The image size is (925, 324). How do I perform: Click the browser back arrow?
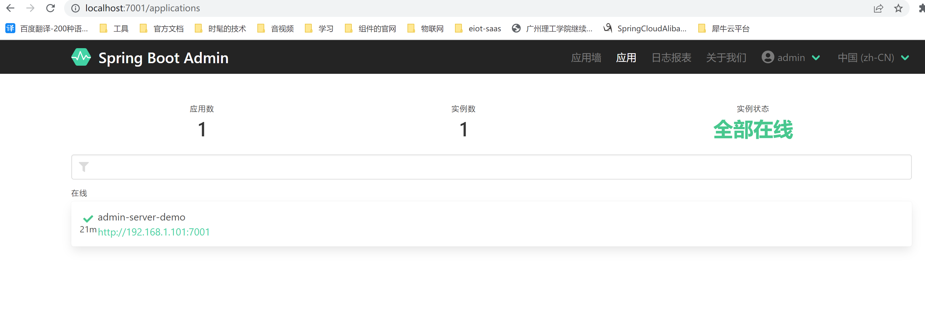pyautogui.click(x=10, y=8)
